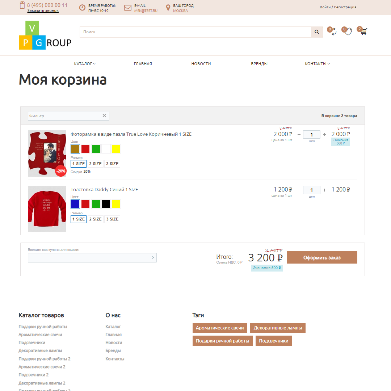Decrease Daddy sweatshirt quantity with minus
This screenshot has width=391, height=391.
299,190
